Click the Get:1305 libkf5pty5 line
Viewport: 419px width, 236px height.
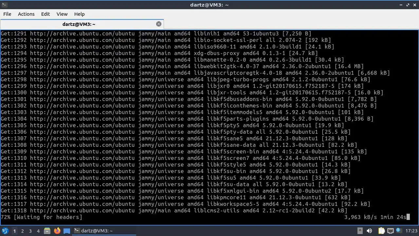172,125
